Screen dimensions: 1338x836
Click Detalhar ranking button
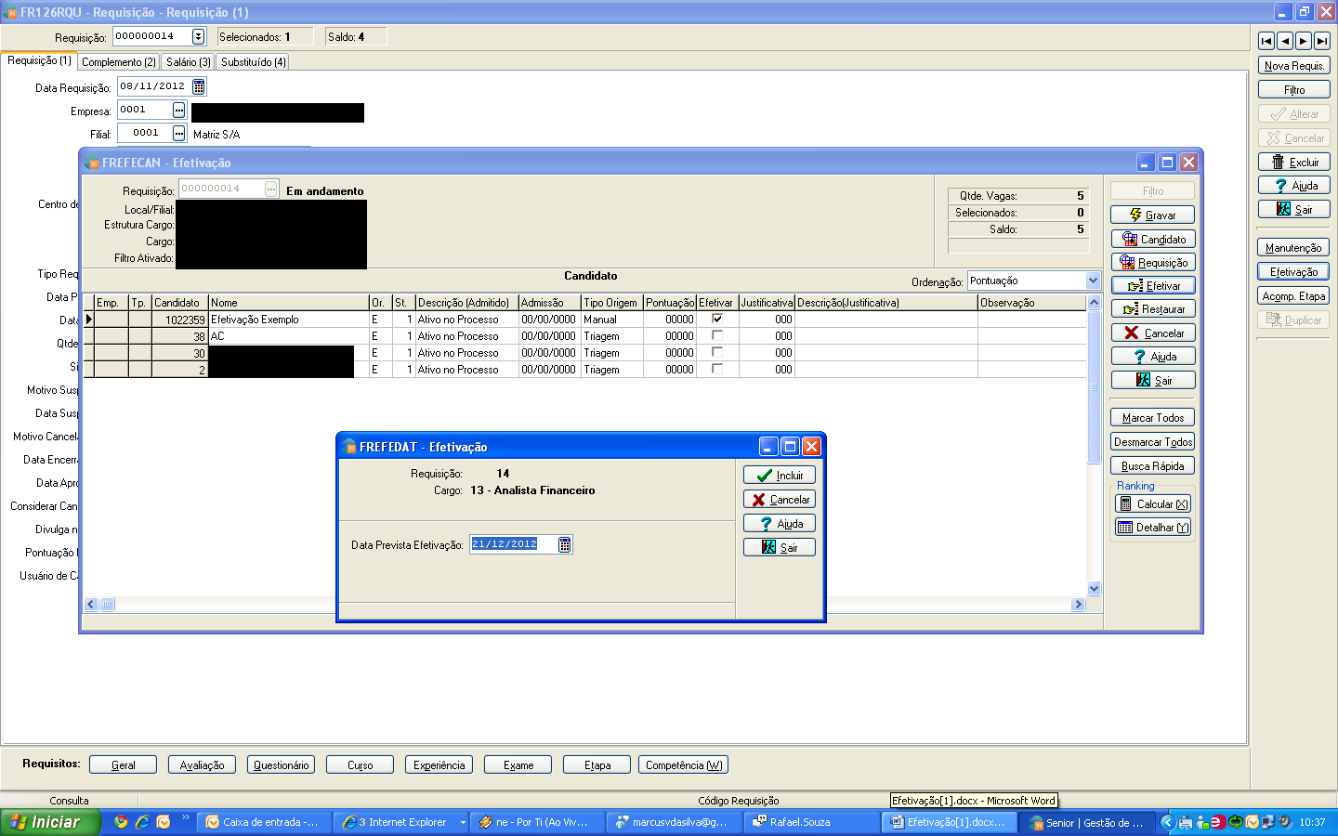[1153, 527]
